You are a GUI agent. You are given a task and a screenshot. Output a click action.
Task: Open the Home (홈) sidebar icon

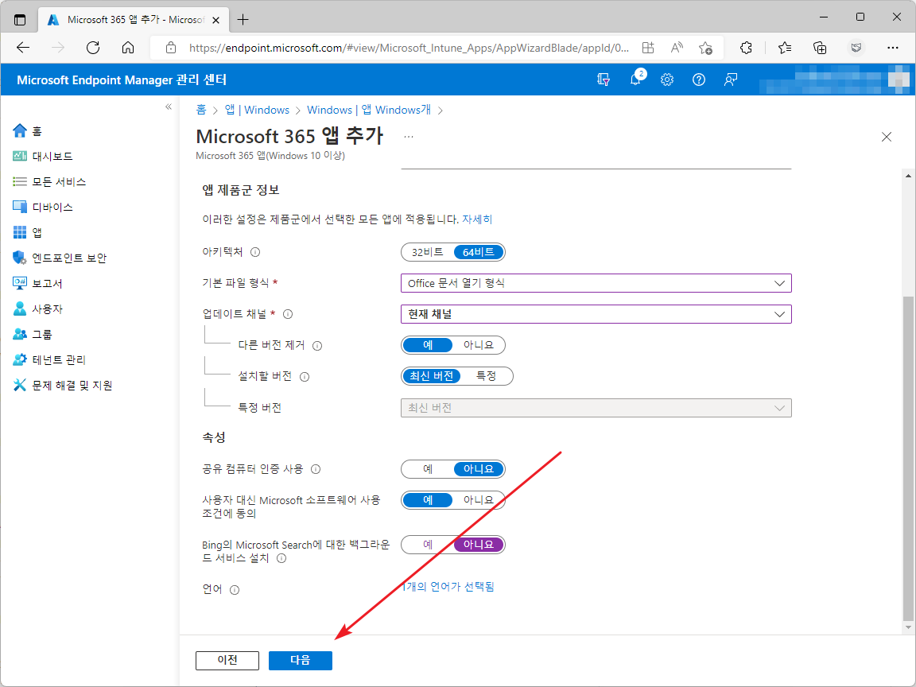click(20, 131)
